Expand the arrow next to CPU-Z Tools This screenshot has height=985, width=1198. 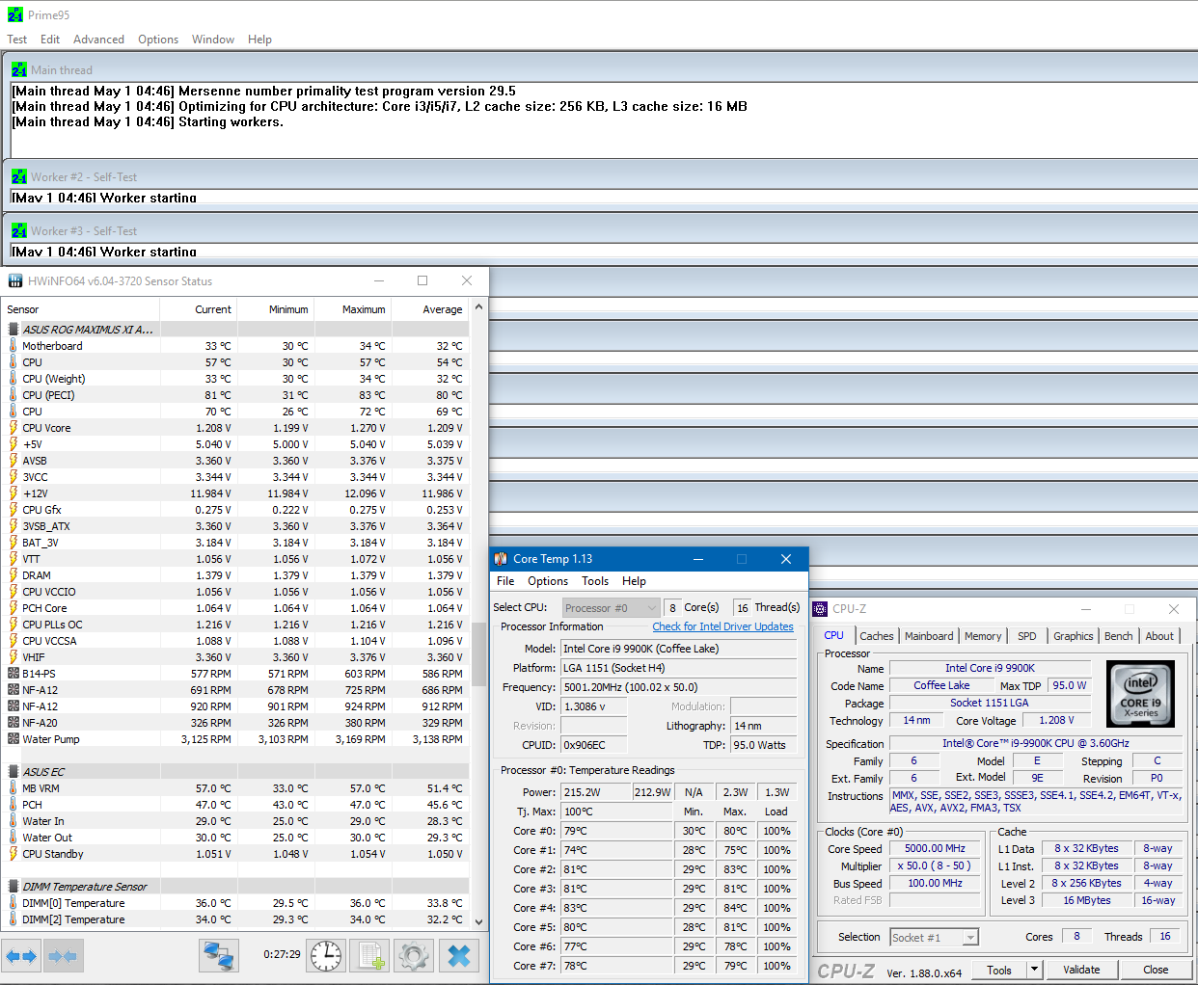1034,970
